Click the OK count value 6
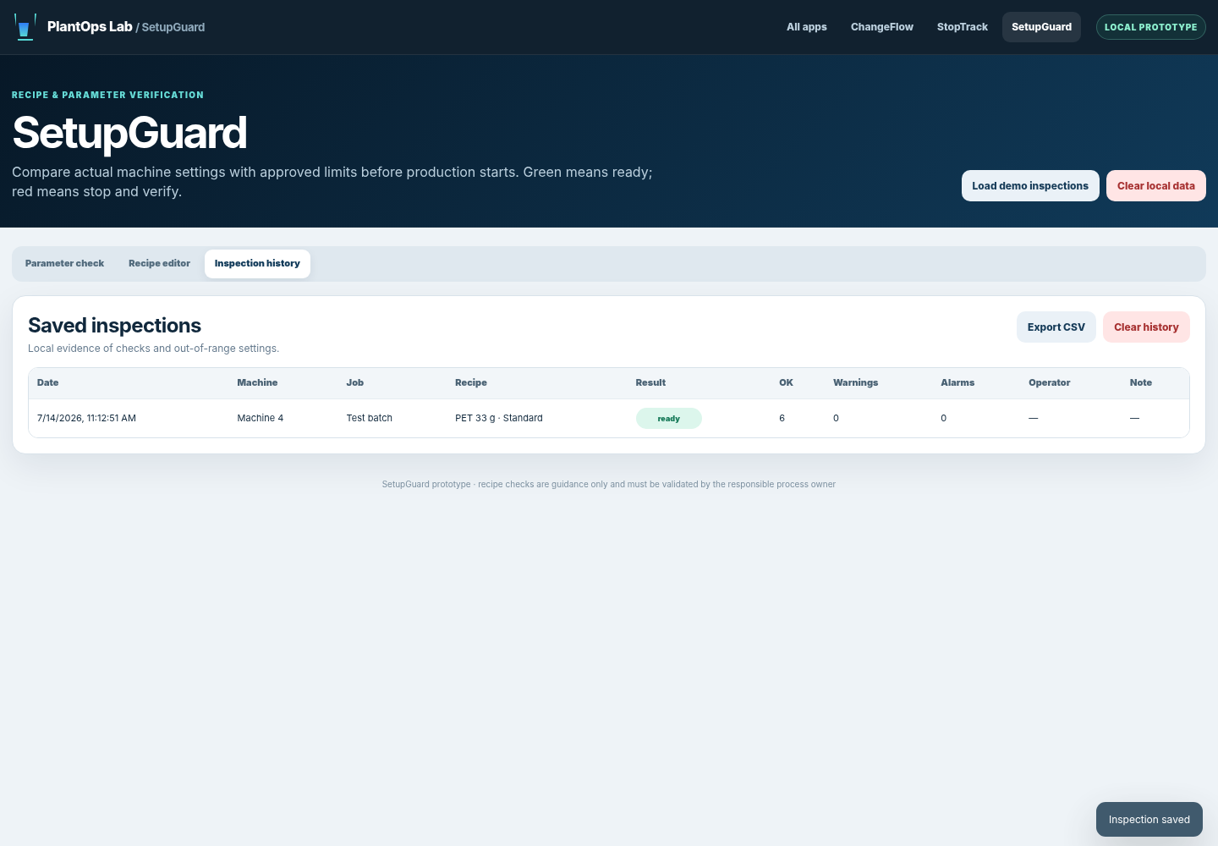 [782, 419]
